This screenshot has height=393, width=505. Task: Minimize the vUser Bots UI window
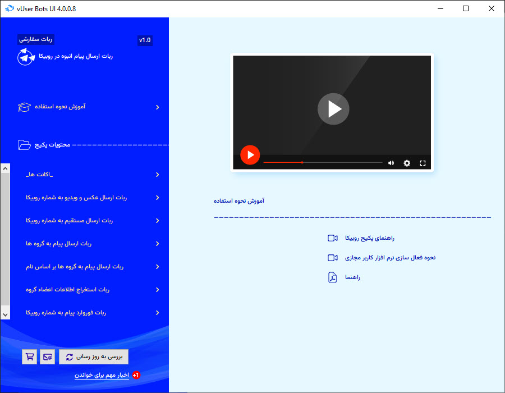[440, 8]
